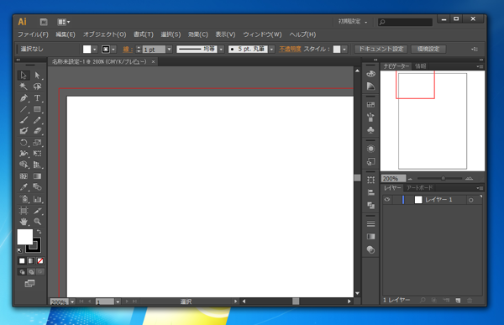The height and width of the screenshot is (325, 504).
Task: Create new layer button in layers panel
Action: click(x=458, y=301)
